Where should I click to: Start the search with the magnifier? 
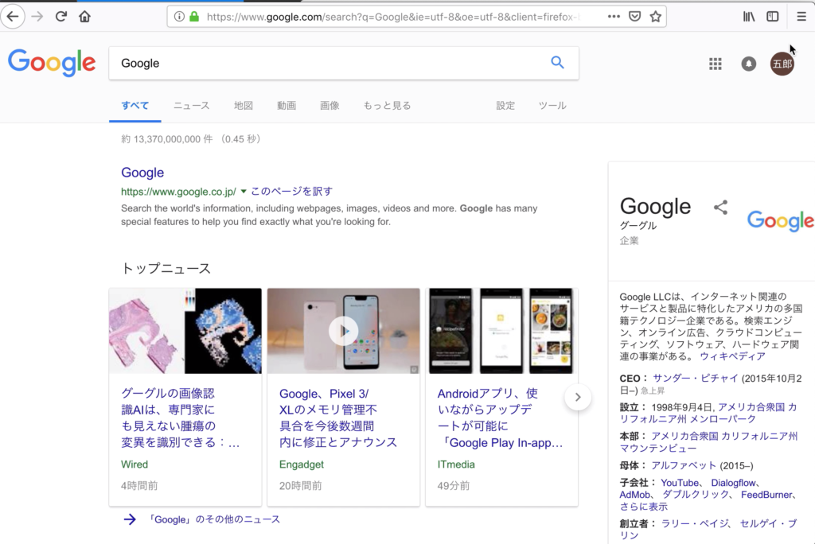557,62
